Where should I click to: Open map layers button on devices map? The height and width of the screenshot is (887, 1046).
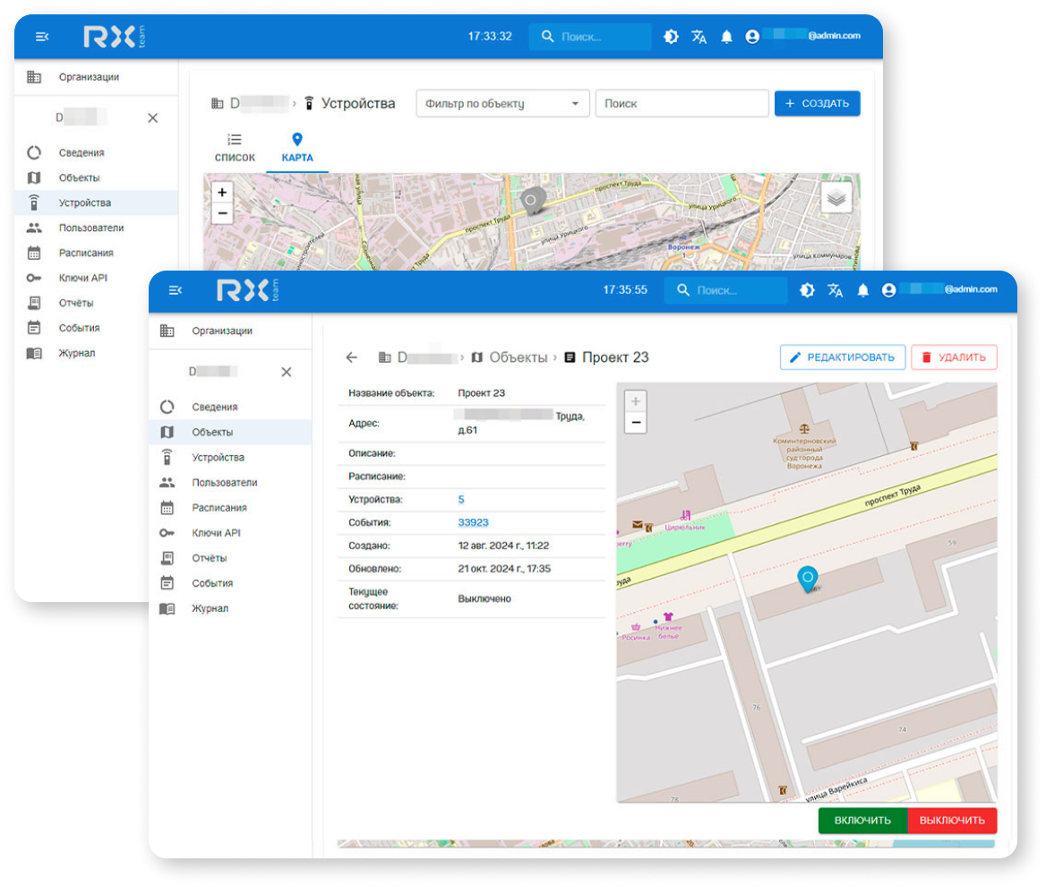tap(836, 198)
